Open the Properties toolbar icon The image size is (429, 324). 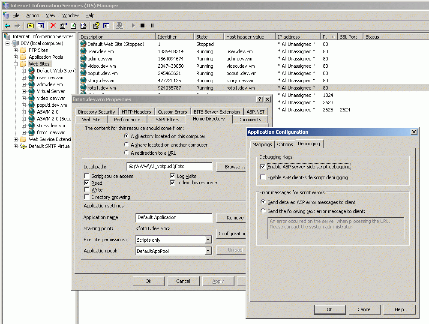coord(63,26)
